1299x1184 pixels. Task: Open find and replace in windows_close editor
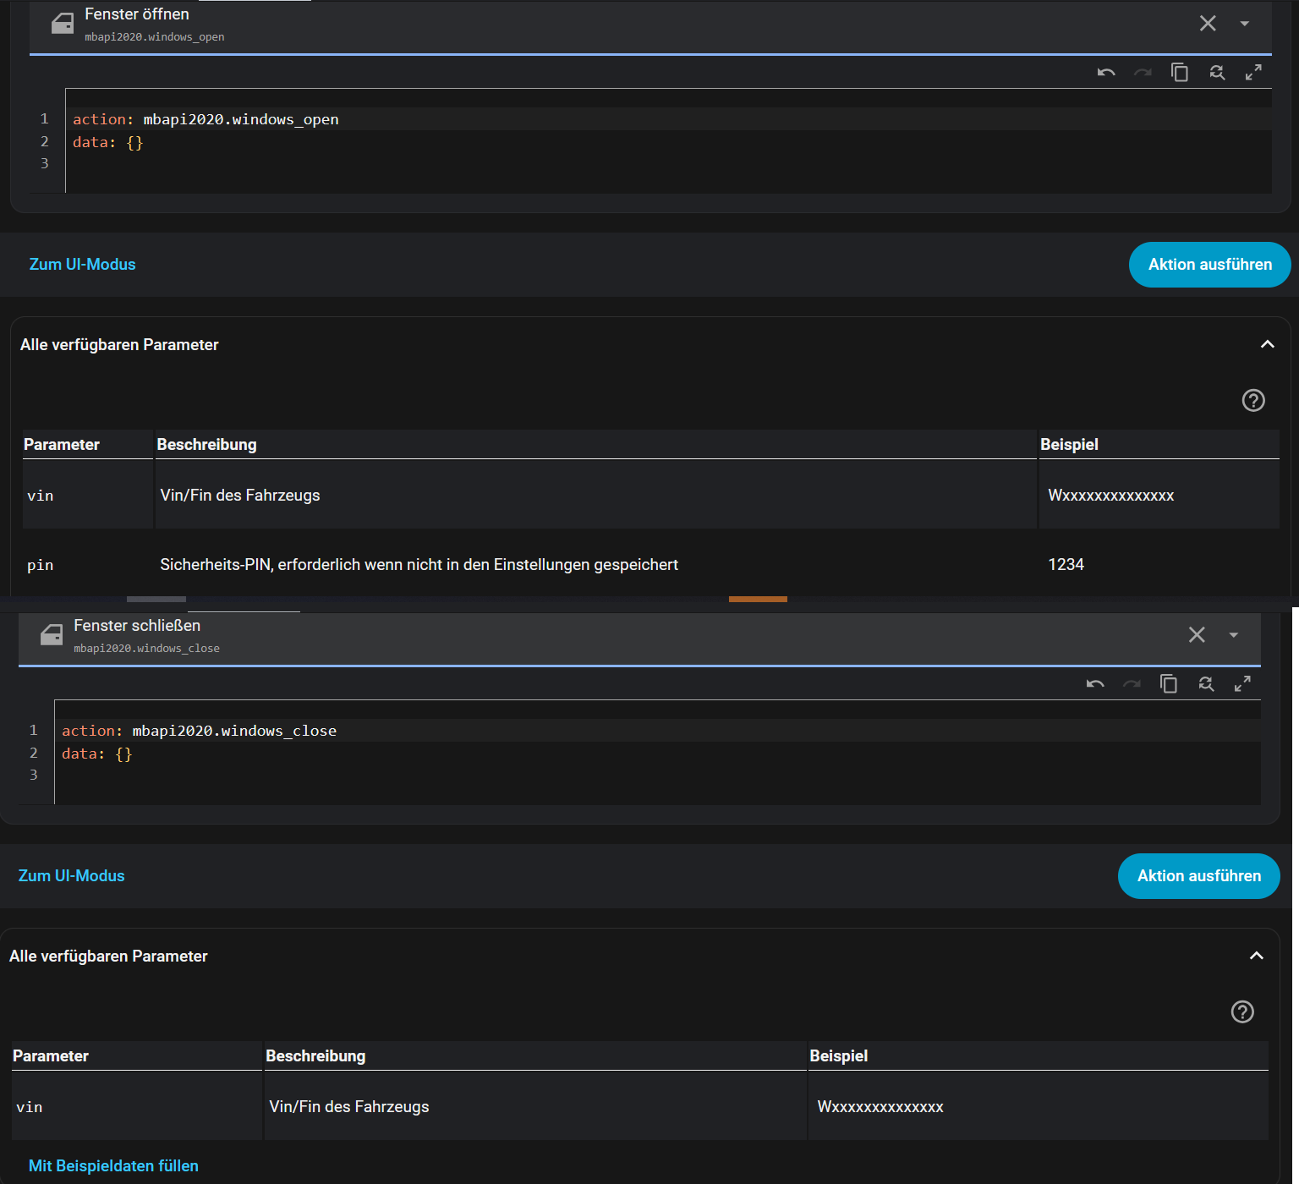[1206, 684]
